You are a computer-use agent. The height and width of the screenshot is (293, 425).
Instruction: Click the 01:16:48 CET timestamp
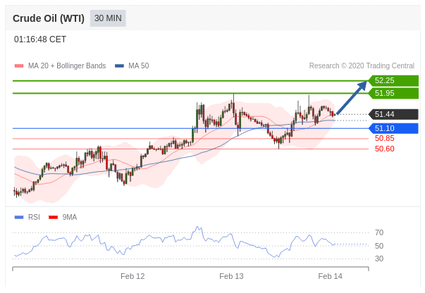40,39
